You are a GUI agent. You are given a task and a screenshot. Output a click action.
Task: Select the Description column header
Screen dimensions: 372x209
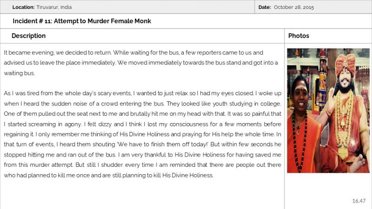tap(28, 36)
